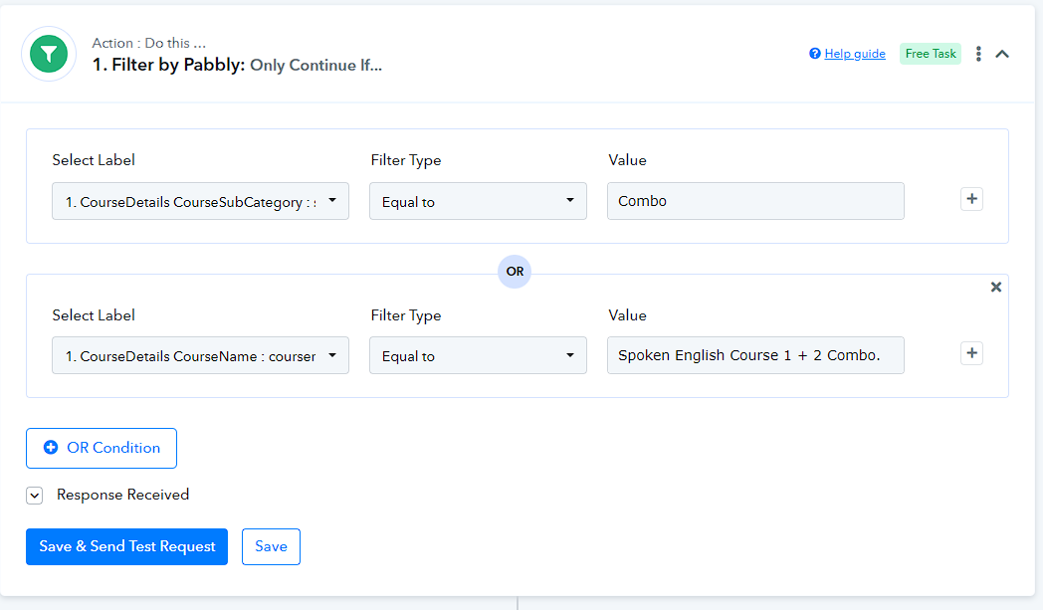Click the Value field containing Combo
The image size is (1043, 610).
[755, 201]
